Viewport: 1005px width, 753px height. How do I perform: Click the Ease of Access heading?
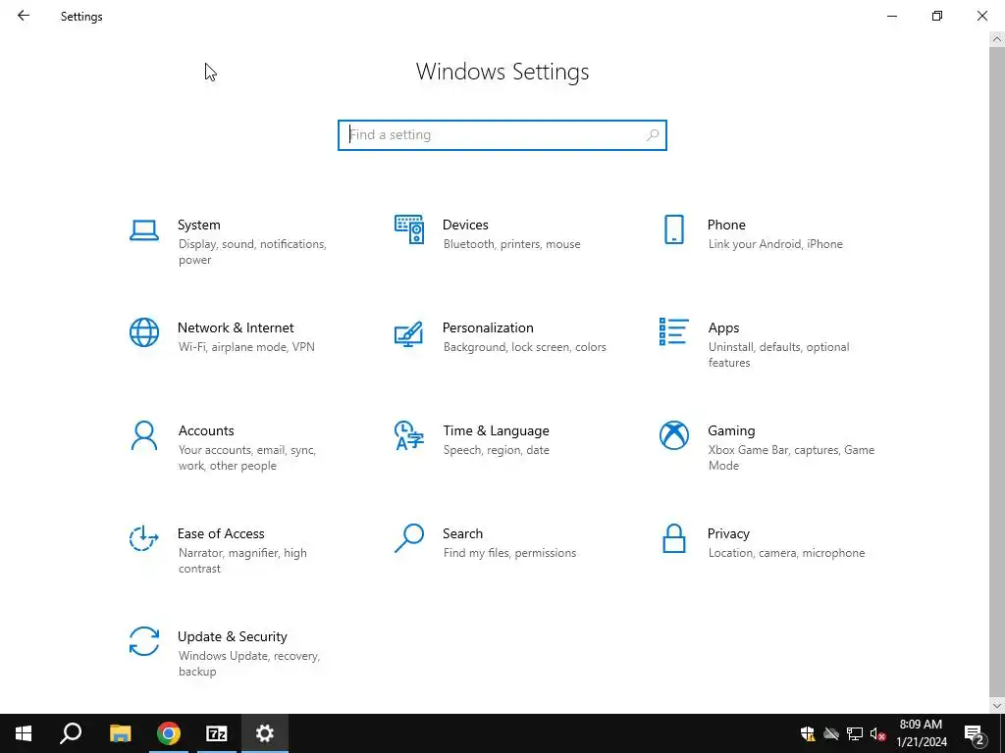pos(221,533)
